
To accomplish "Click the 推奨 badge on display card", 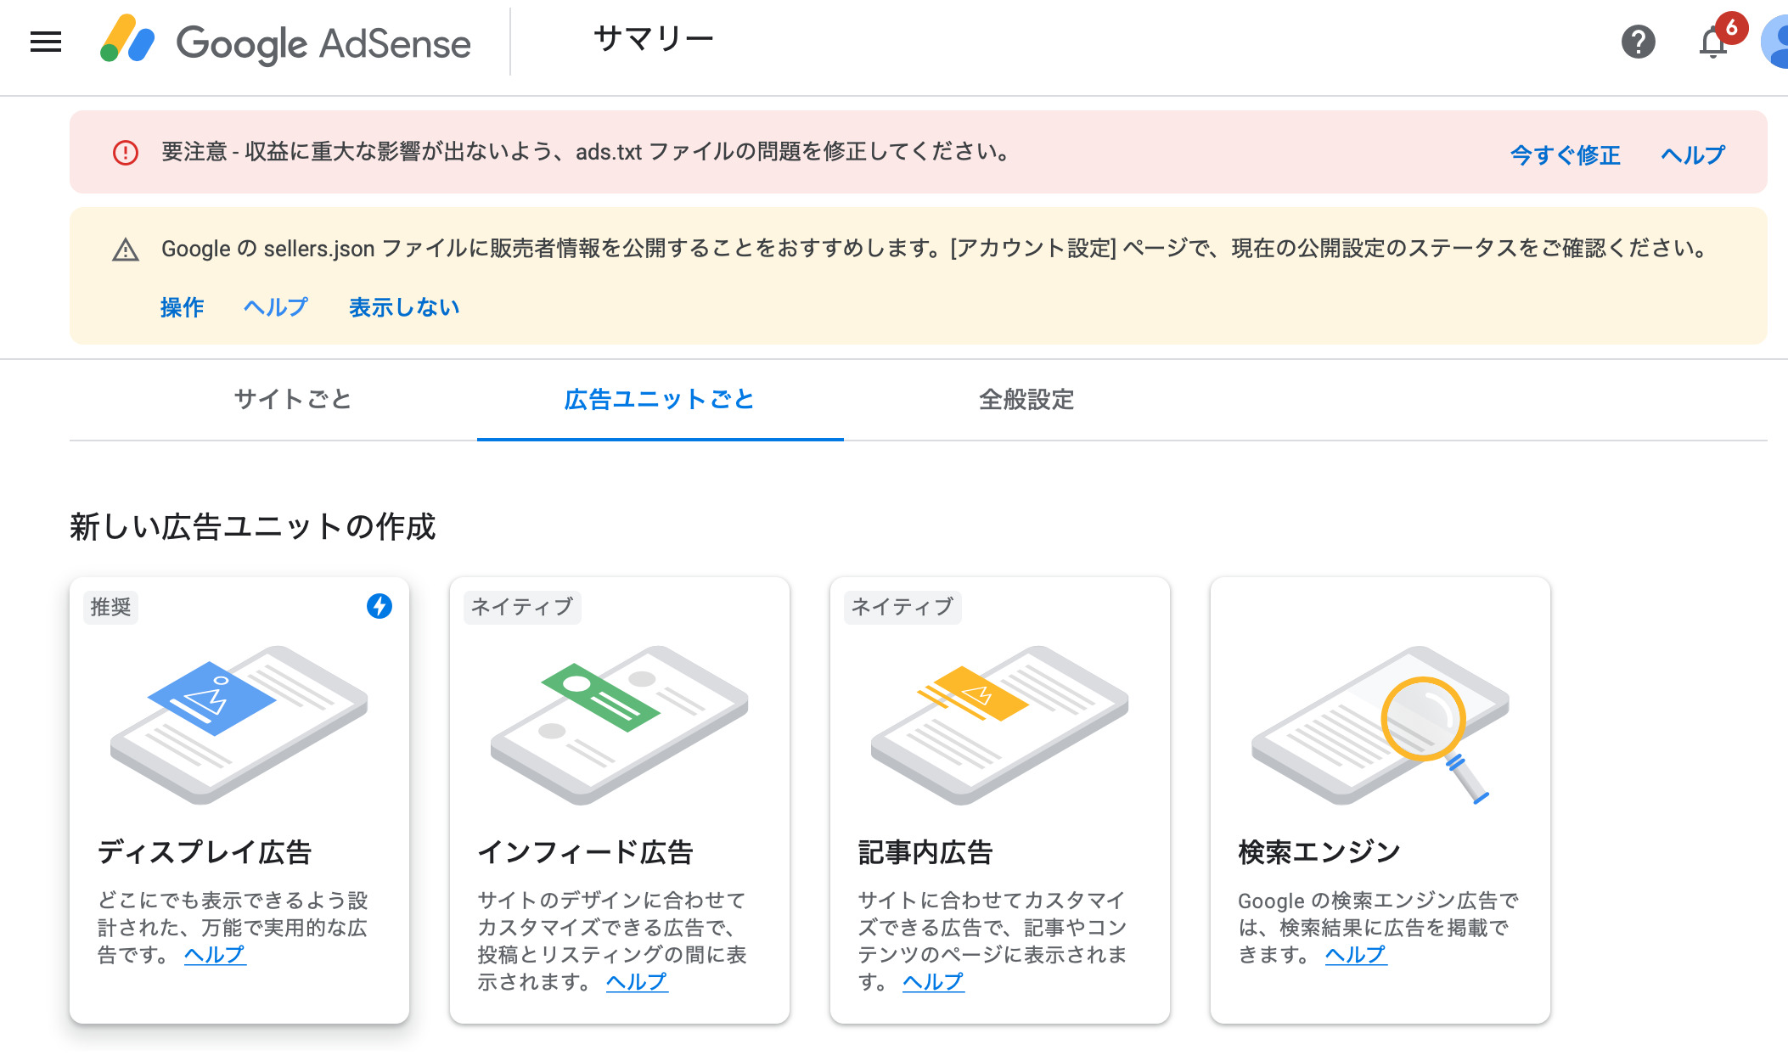I will [110, 607].
